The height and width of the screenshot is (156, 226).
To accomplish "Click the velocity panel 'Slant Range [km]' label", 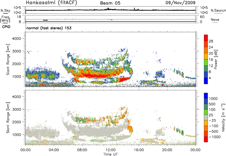I will tap(8, 117).
